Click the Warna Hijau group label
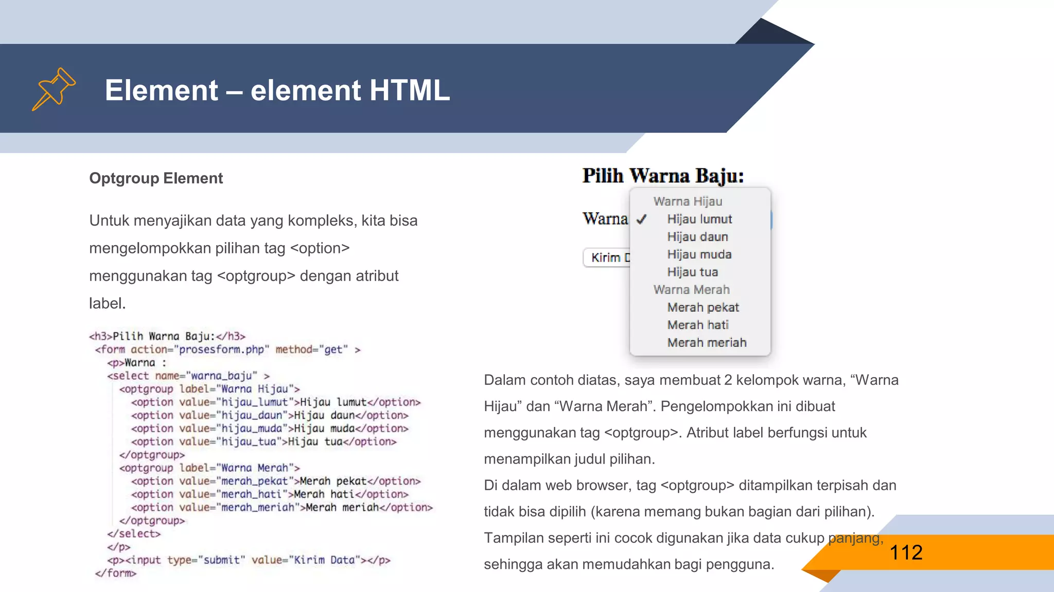This screenshot has width=1054, height=592. [688, 201]
